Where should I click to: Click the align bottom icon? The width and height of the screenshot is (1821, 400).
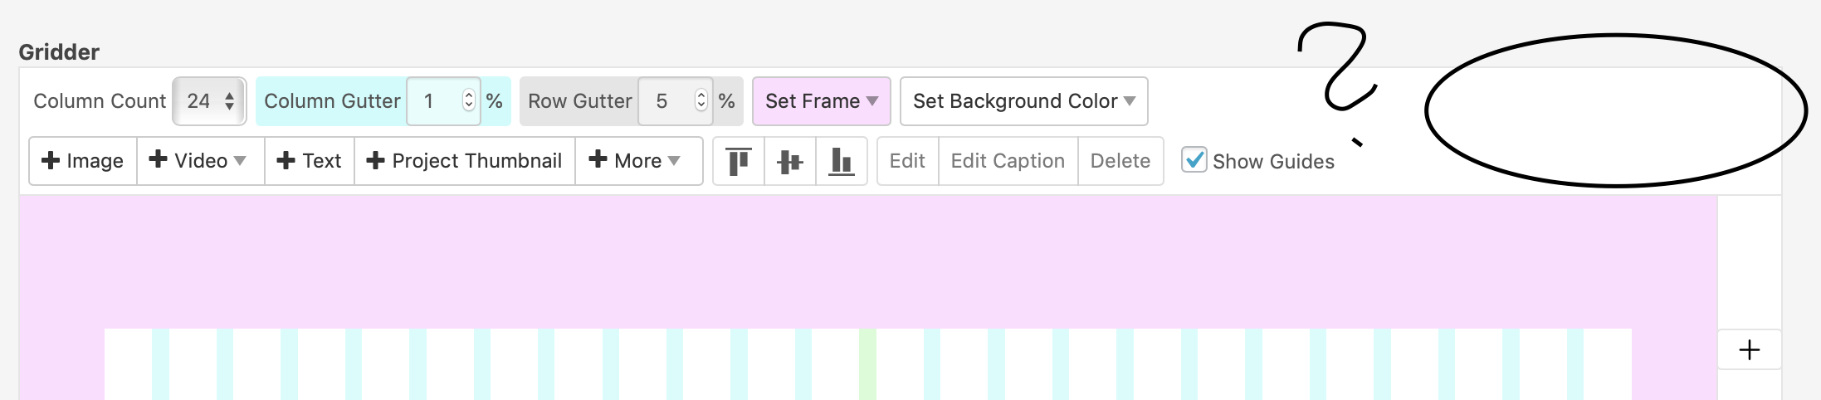[x=841, y=161]
